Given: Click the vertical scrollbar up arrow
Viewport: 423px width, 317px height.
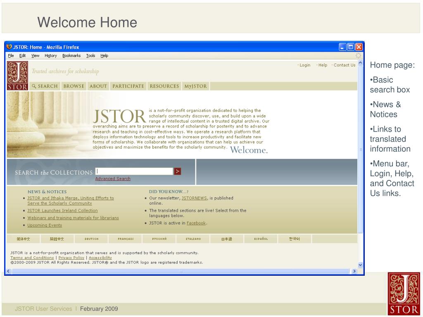Looking at the screenshot, I should click(x=360, y=64).
